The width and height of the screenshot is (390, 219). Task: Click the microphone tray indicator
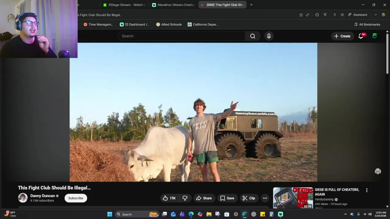point(358,214)
